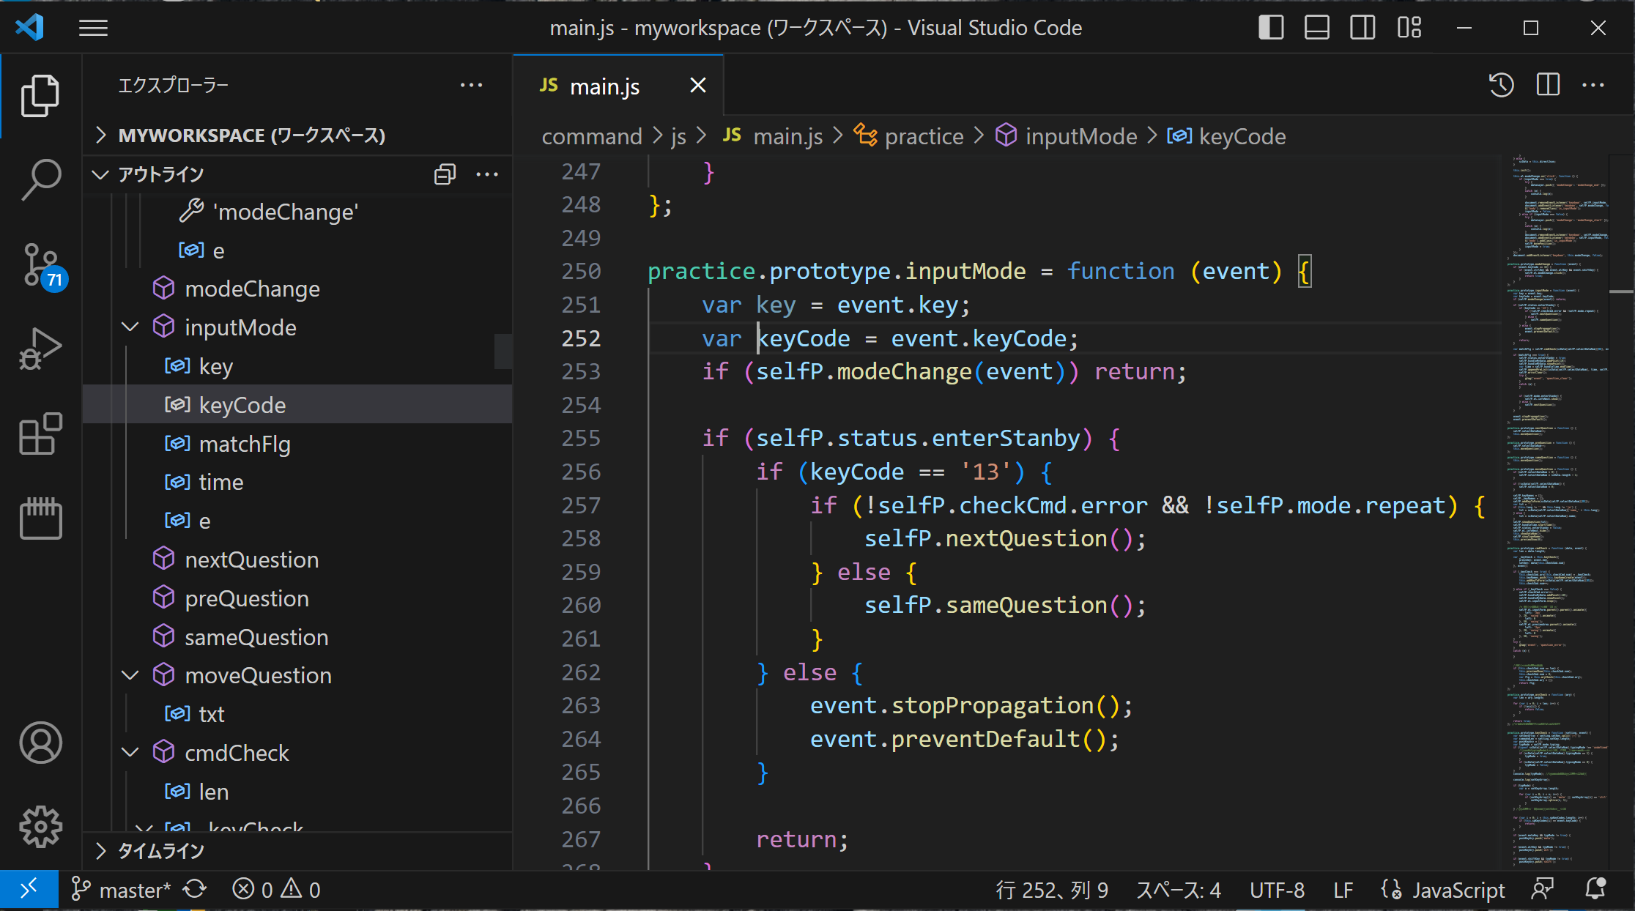The width and height of the screenshot is (1635, 911).
Task: Click the minimap code overview
Action: (x=1556, y=511)
